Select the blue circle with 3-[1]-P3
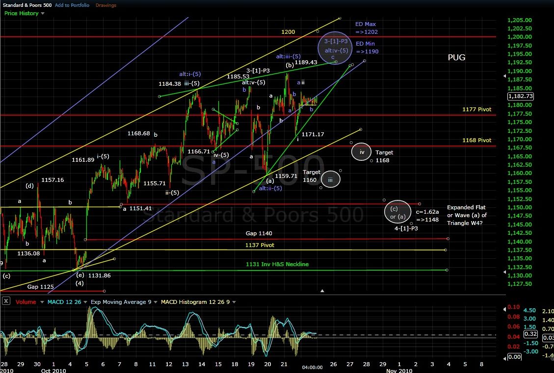This screenshot has height=373, width=554. [335, 49]
